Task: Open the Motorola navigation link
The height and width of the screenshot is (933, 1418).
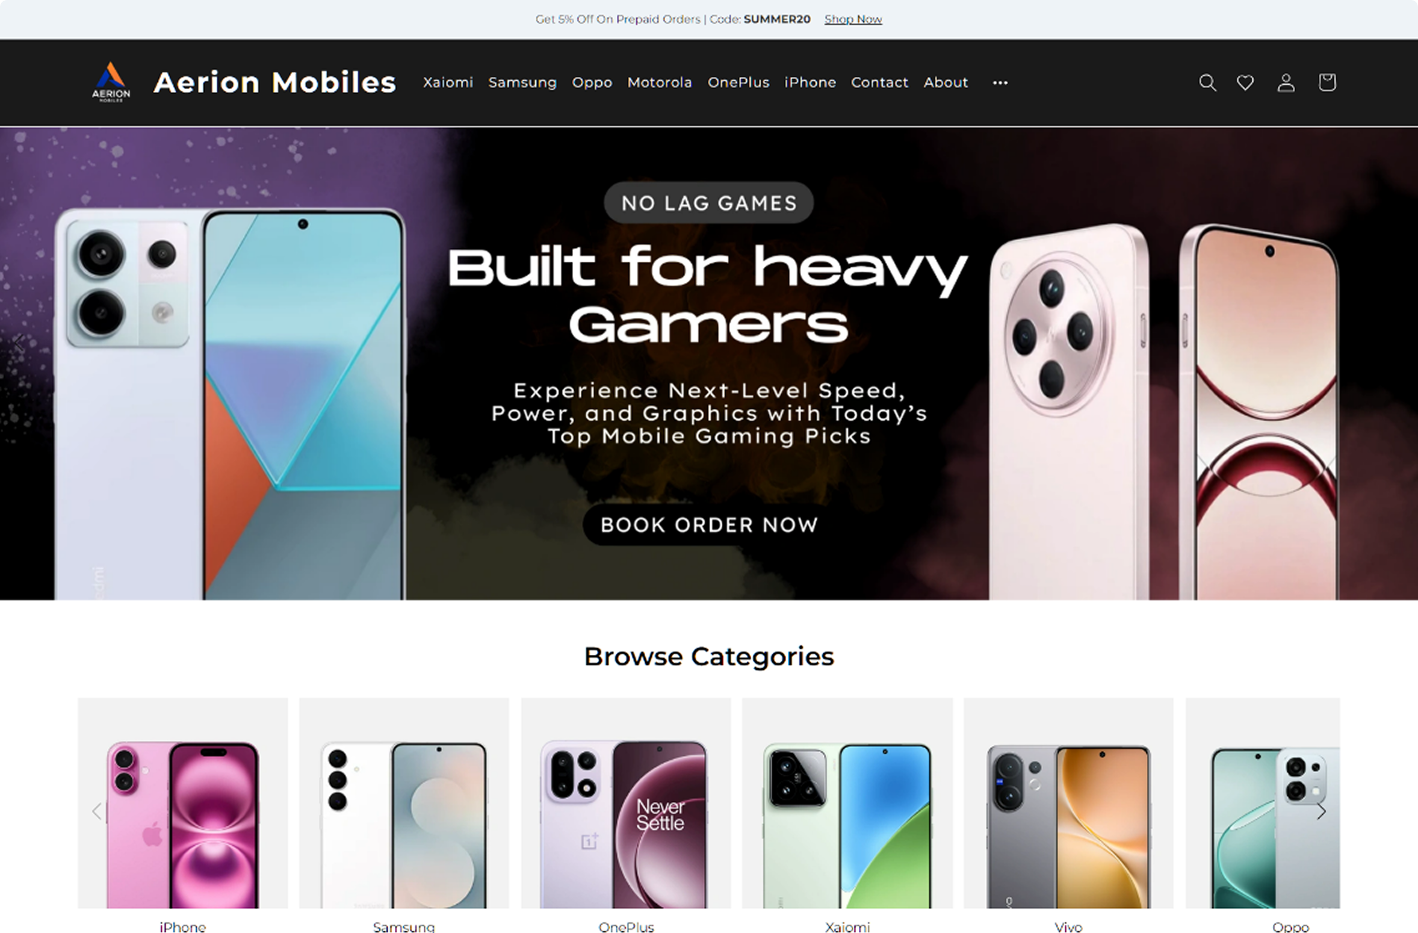Action: (x=660, y=82)
